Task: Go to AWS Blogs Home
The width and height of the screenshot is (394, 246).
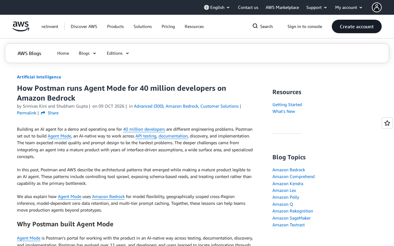Action: click(x=63, y=53)
